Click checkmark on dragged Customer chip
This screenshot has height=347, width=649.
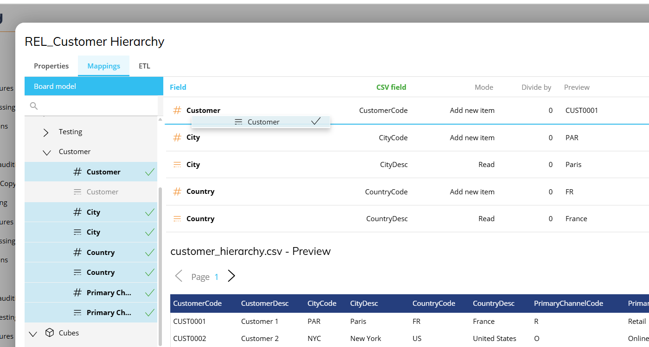tap(316, 121)
